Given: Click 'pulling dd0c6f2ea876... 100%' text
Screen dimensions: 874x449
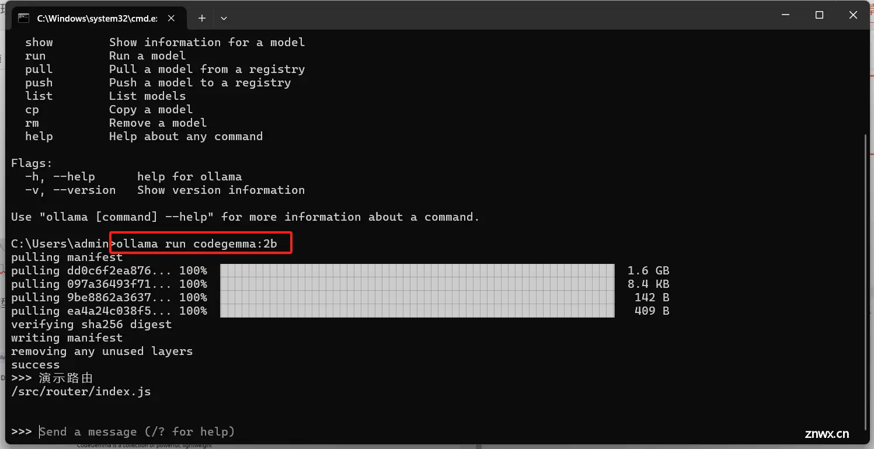Looking at the screenshot, I should (109, 270).
